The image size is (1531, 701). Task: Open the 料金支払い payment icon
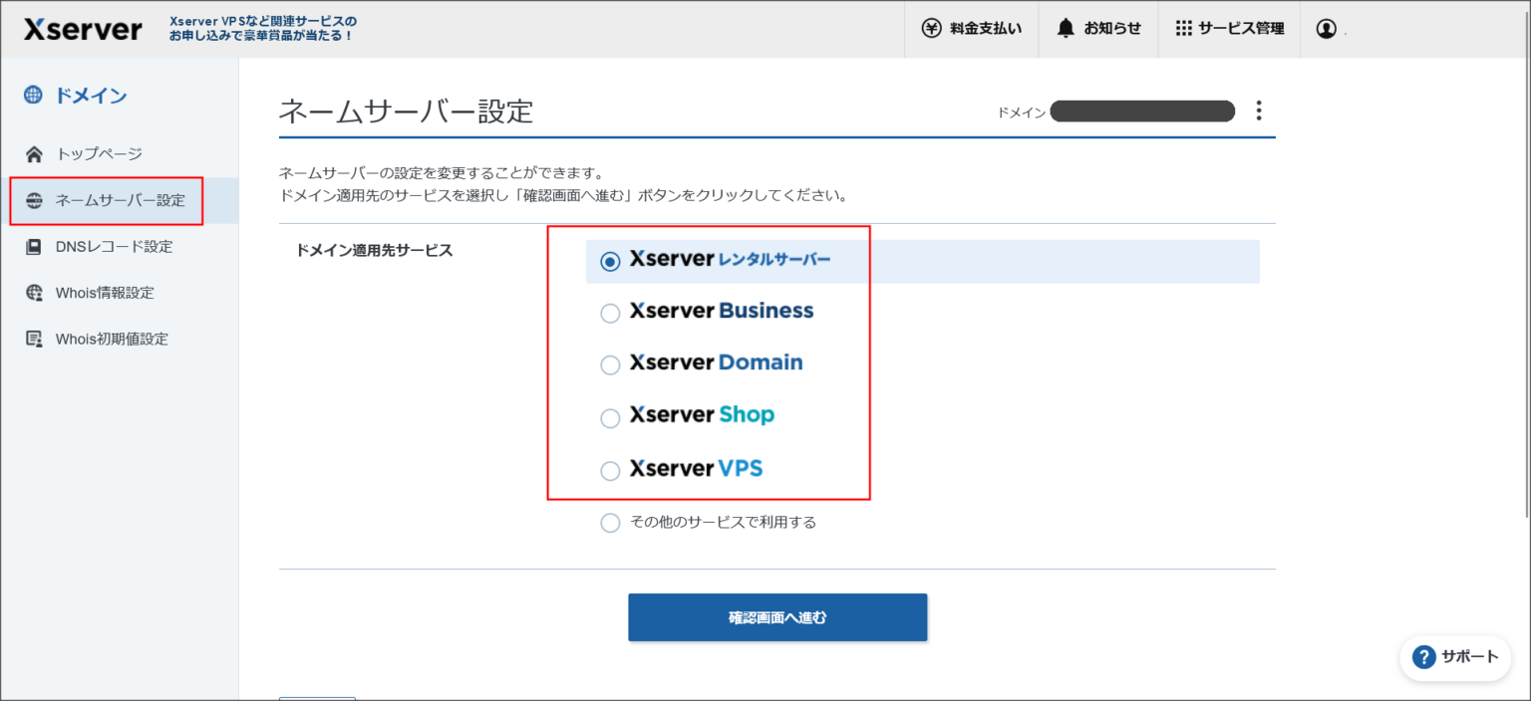pyautogui.click(x=932, y=29)
